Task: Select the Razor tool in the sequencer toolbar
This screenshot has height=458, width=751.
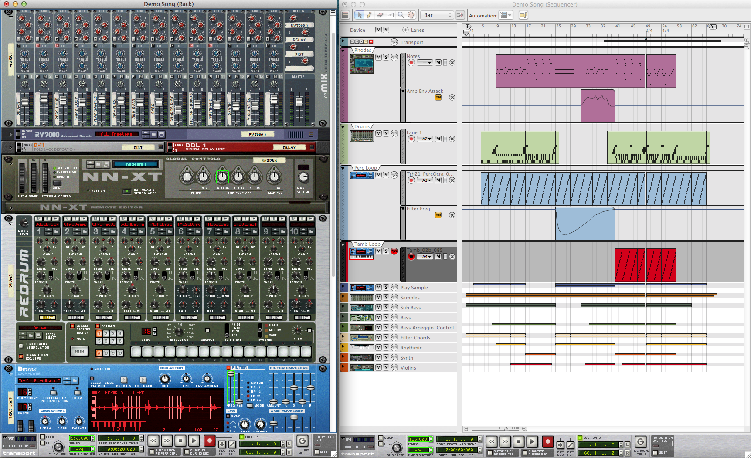Action: pos(389,14)
